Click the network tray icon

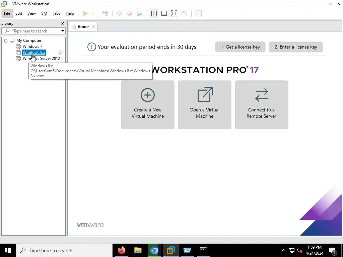click(292, 250)
